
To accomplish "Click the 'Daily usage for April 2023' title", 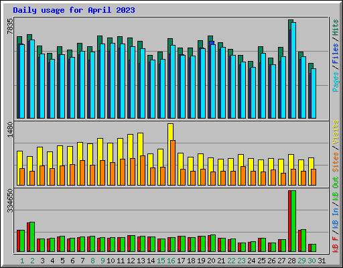I will pos(74,10).
